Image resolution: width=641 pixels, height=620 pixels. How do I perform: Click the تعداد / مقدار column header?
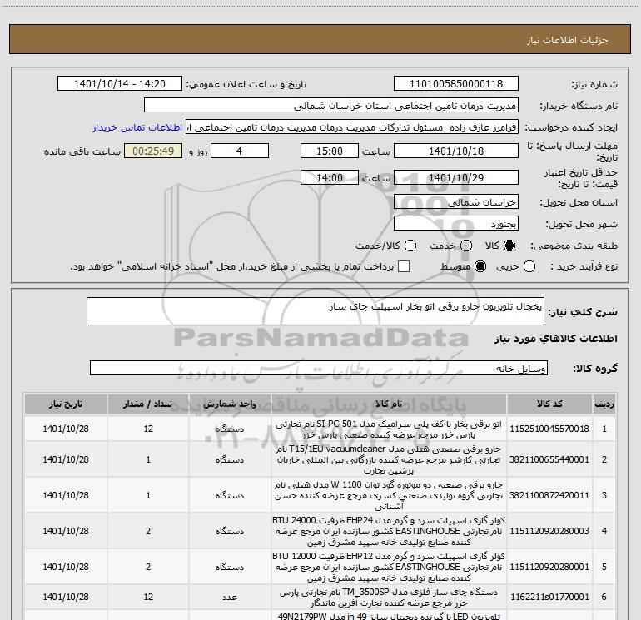148,404
